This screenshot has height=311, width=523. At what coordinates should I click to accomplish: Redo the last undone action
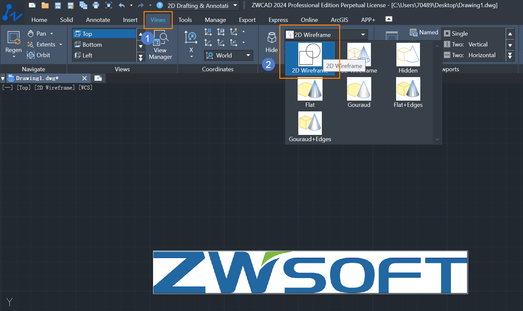(x=141, y=5)
